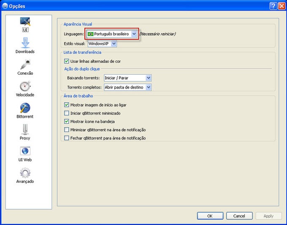Click the Lista de transferência group title

(x=82, y=52)
